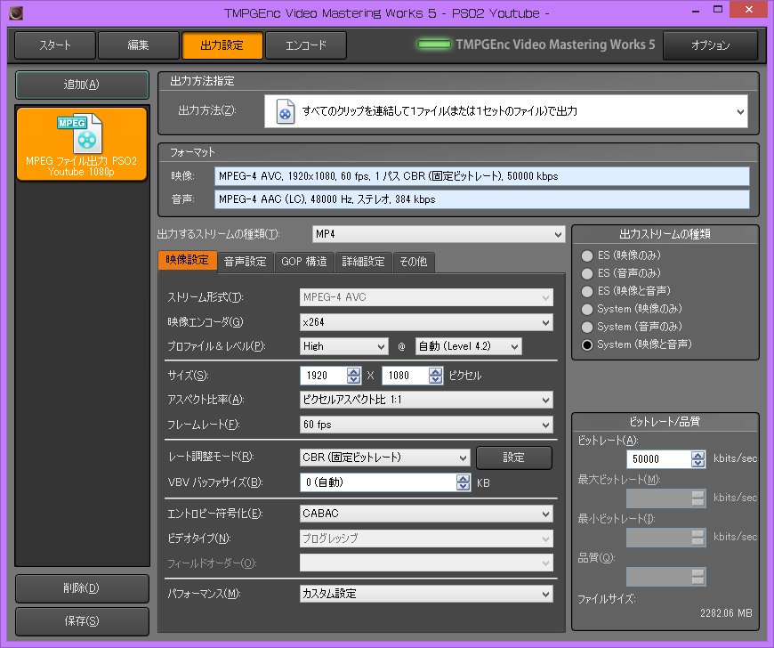Select ES (映像と音声) radio button
This screenshot has width=774, height=648.
[x=587, y=291]
